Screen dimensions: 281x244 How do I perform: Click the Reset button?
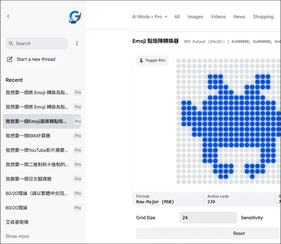coord(208,233)
